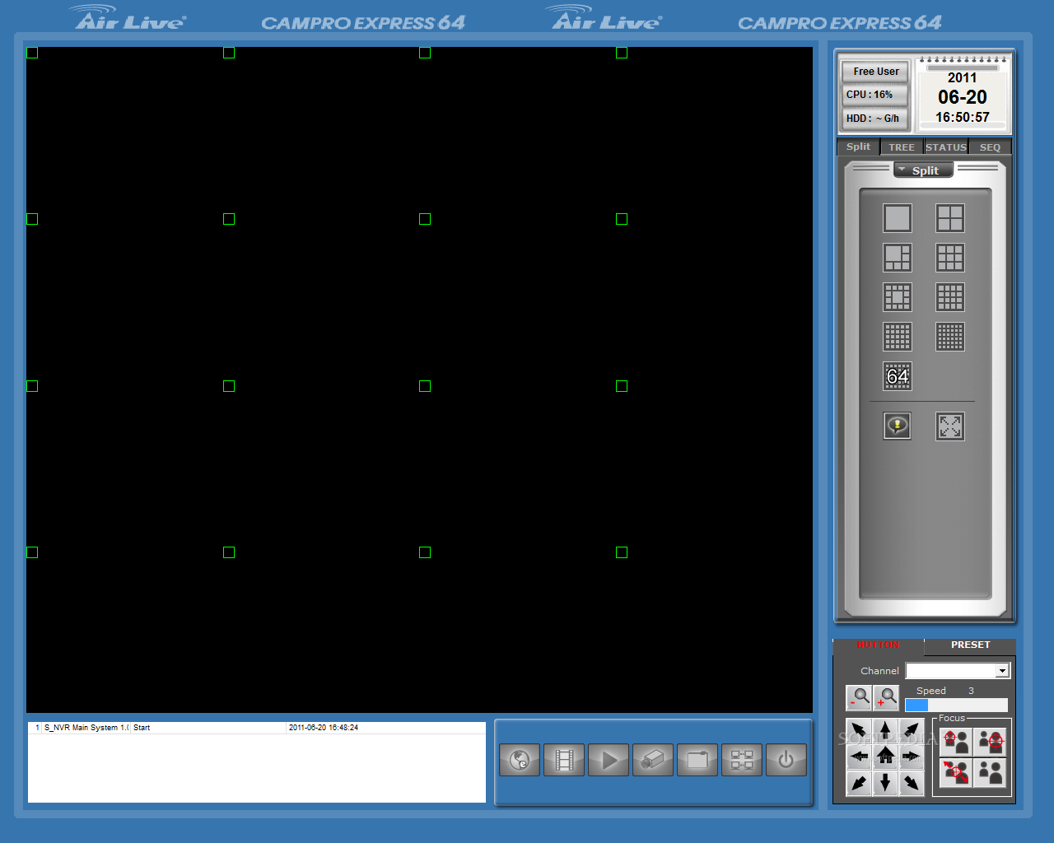Focus on the near person icon
The width and height of the screenshot is (1054, 843).
click(x=991, y=742)
